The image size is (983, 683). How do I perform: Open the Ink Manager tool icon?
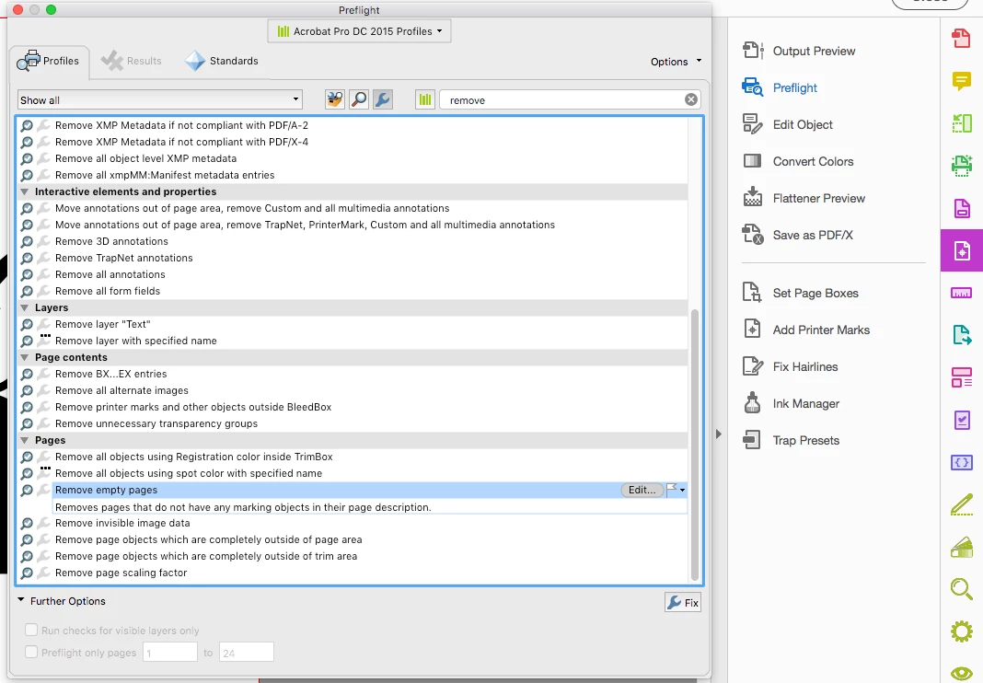coord(752,402)
